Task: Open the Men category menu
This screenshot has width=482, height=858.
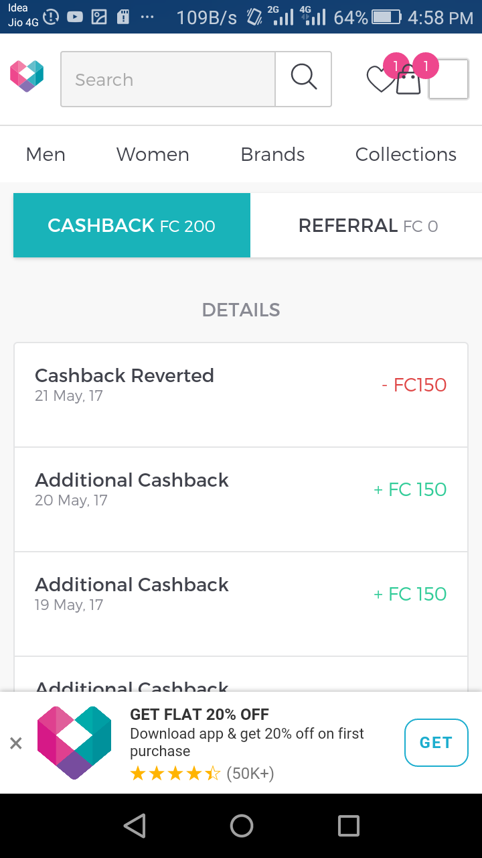Action: tap(46, 154)
